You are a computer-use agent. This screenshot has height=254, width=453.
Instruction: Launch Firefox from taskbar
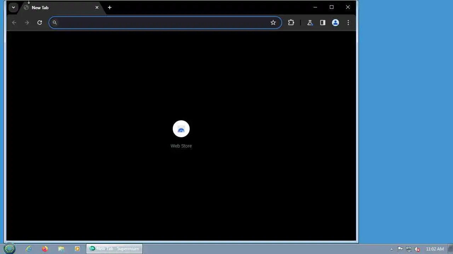click(x=45, y=249)
